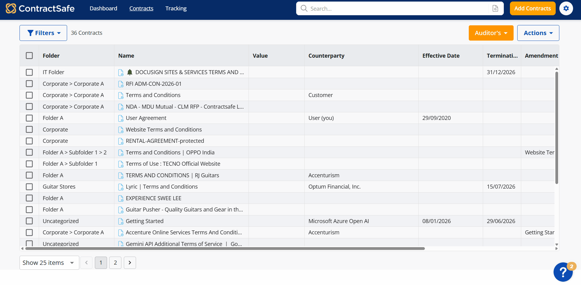Click the horizontal table scrollbar
581x285 pixels.
(225, 249)
